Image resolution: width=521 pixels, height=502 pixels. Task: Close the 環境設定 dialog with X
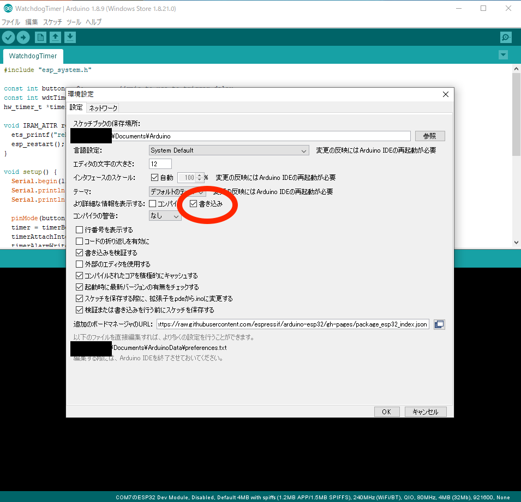pyautogui.click(x=446, y=94)
